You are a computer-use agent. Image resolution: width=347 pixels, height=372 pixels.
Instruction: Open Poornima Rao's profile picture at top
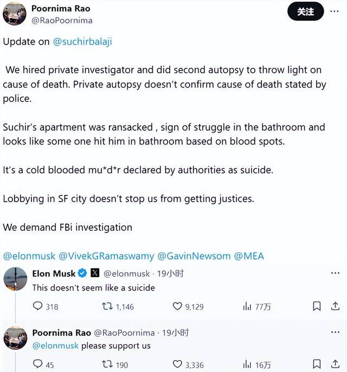click(x=15, y=14)
